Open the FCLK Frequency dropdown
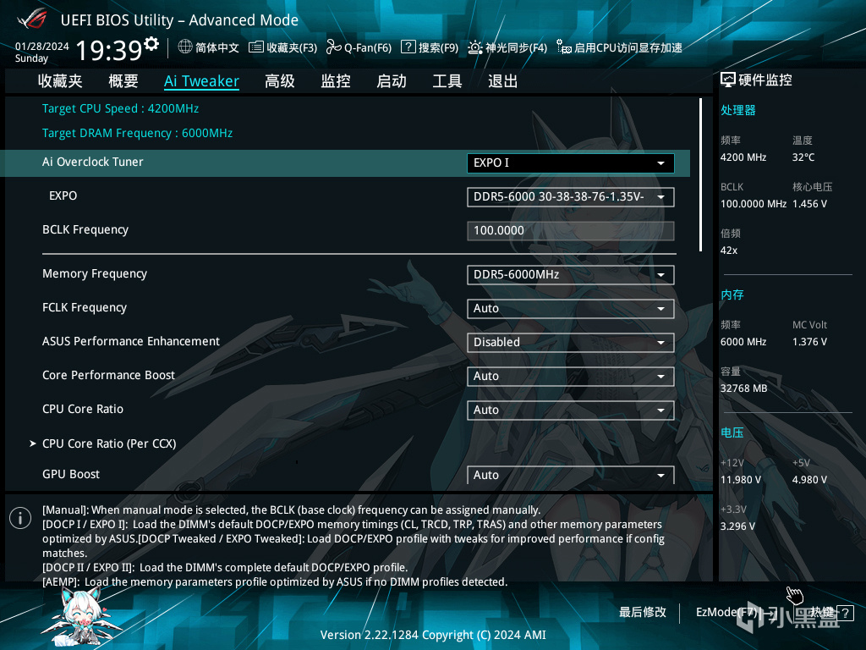The width and height of the screenshot is (866, 650). (x=571, y=308)
